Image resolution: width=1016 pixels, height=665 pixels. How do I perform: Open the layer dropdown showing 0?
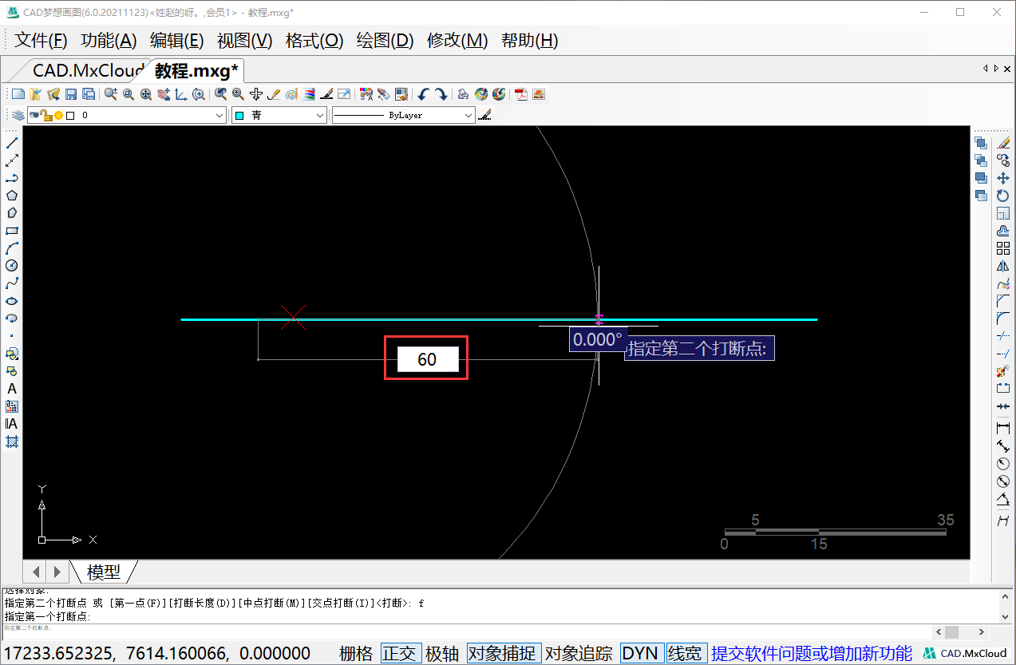pyautogui.click(x=127, y=116)
